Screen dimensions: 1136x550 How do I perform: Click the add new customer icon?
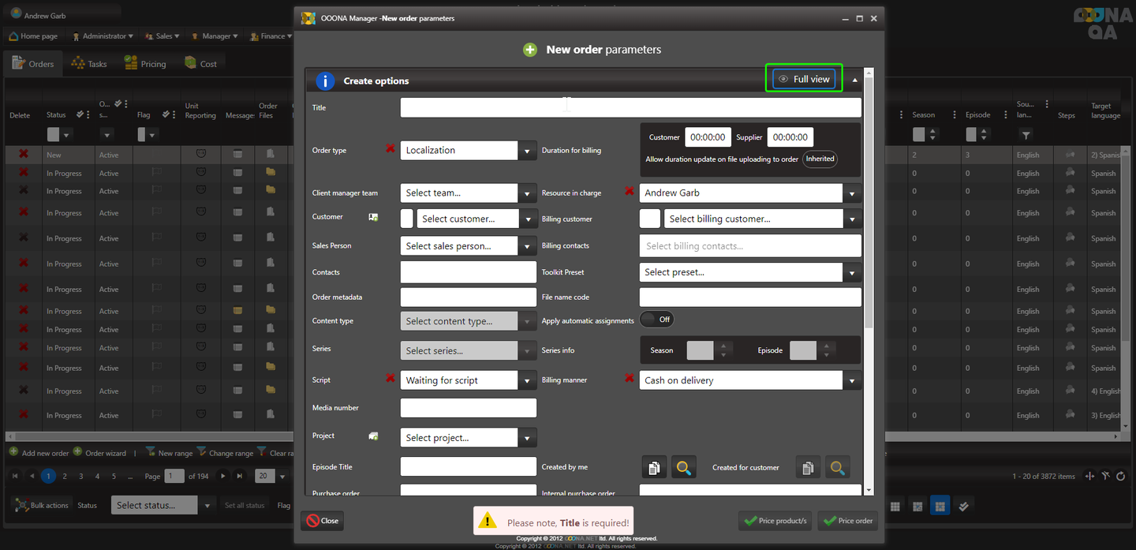373,217
